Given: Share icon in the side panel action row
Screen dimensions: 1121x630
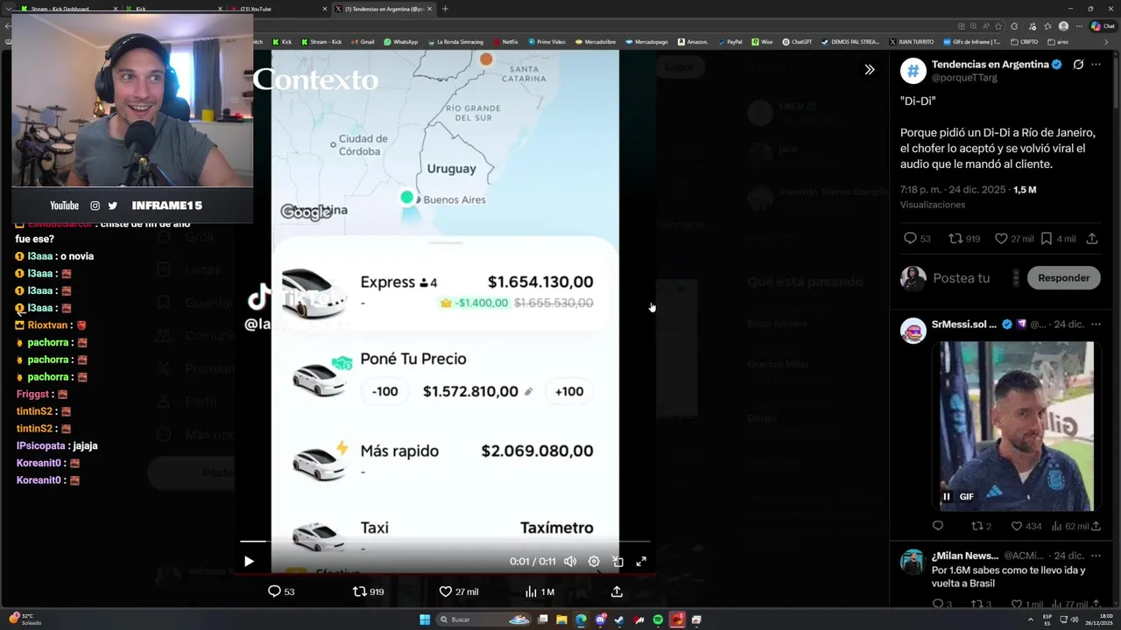Looking at the screenshot, I should [x=1092, y=238].
